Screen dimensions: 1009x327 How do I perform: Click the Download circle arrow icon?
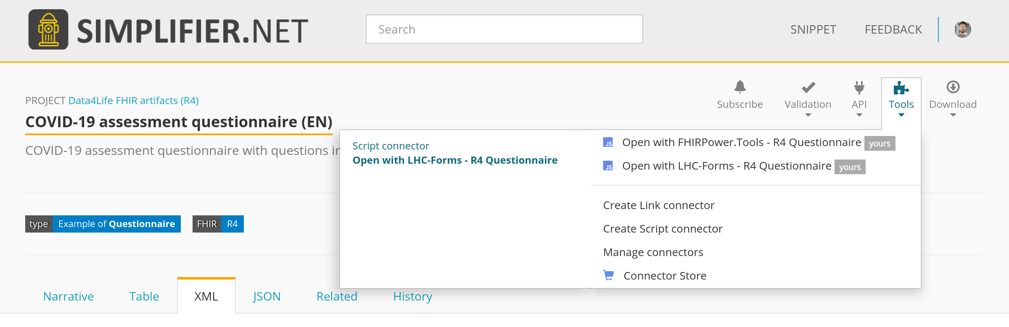953,87
